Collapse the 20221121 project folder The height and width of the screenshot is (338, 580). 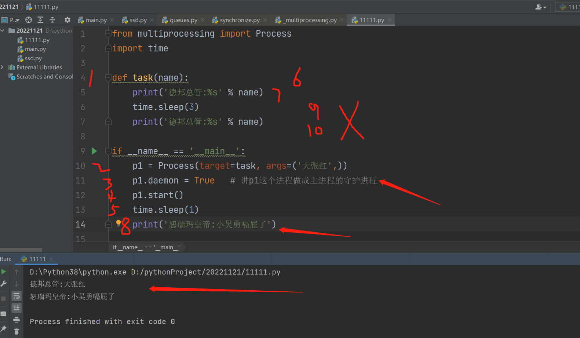(x=3, y=30)
